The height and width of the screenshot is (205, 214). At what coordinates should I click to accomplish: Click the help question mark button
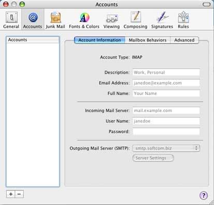[204, 196]
